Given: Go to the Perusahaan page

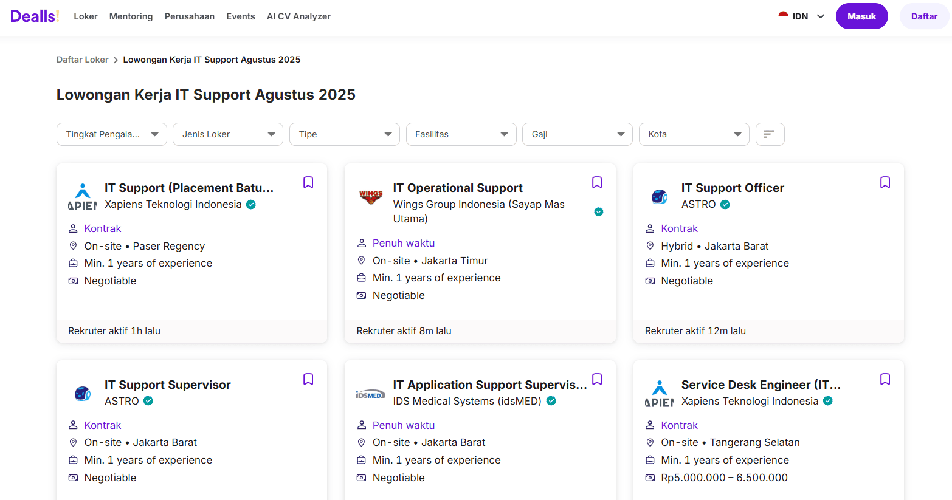Looking at the screenshot, I should point(190,16).
